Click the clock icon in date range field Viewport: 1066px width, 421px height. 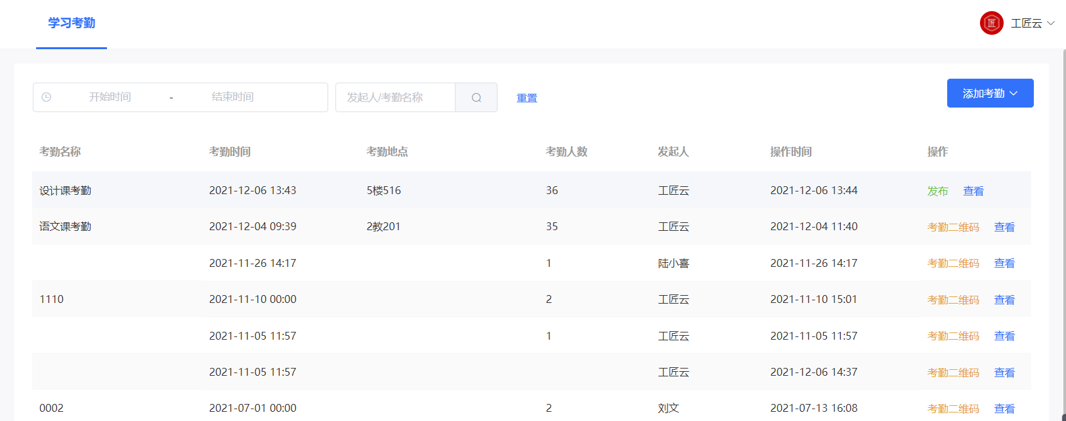(x=47, y=97)
